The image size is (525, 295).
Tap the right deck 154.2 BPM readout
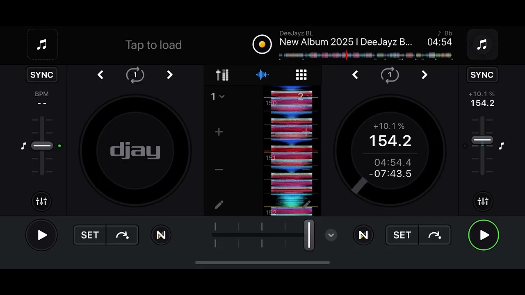pyautogui.click(x=482, y=103)
